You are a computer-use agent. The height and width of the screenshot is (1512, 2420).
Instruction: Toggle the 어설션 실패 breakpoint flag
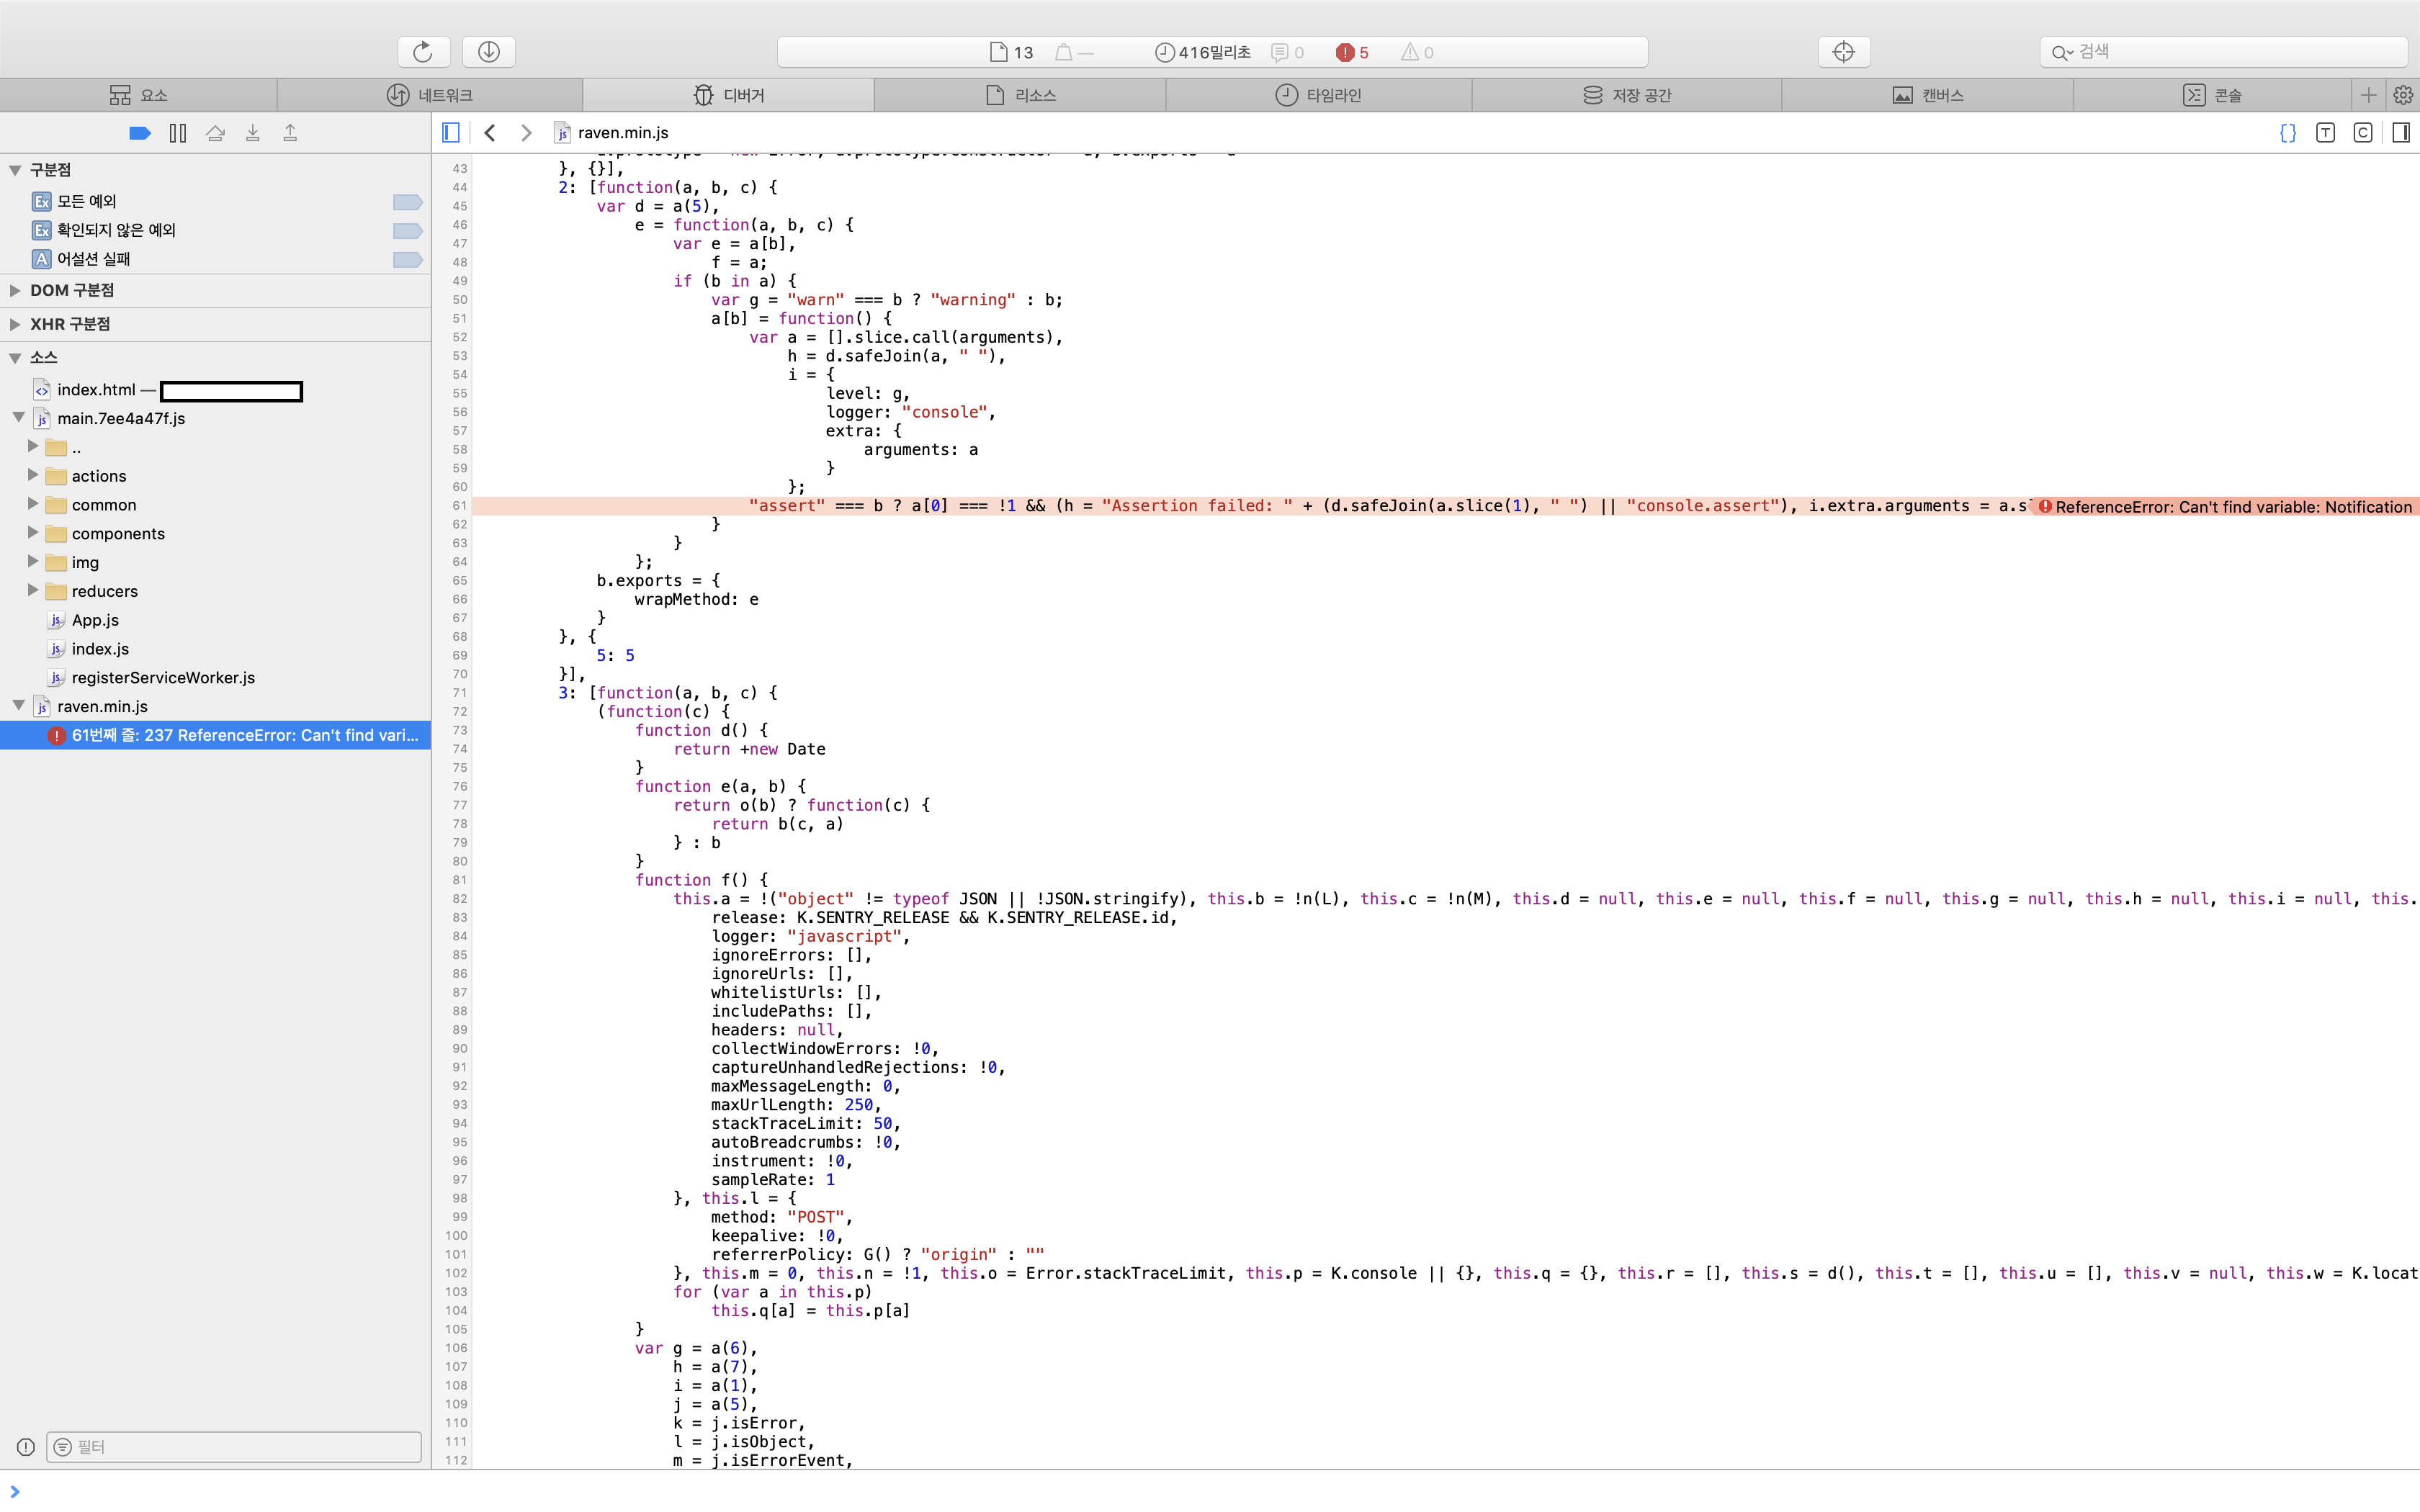(x=406, y=259)
